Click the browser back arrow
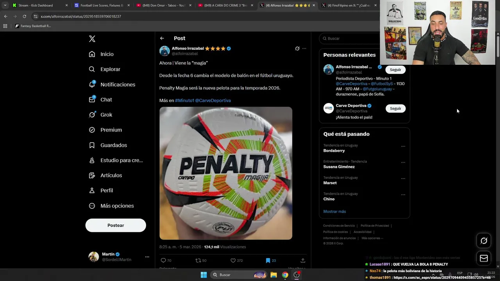The height and width of the screenshot is (281, 500). (5, 16)
